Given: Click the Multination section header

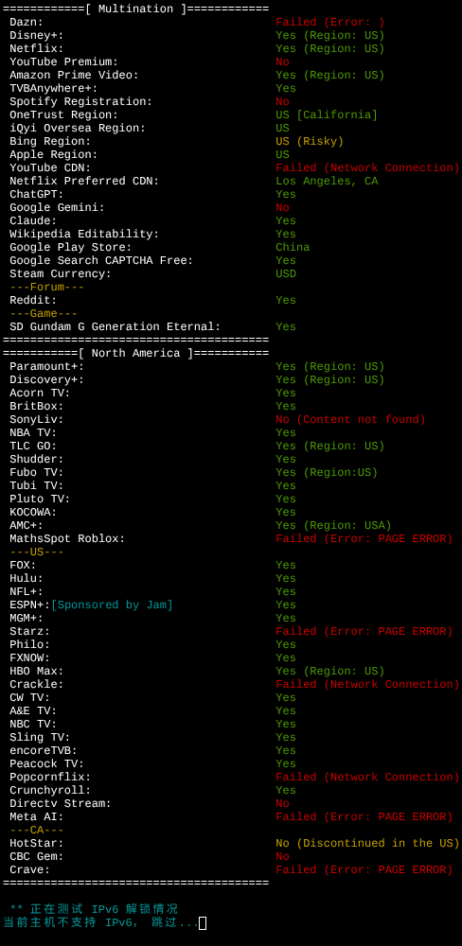Looking at the screenshot, I should 136,9.
